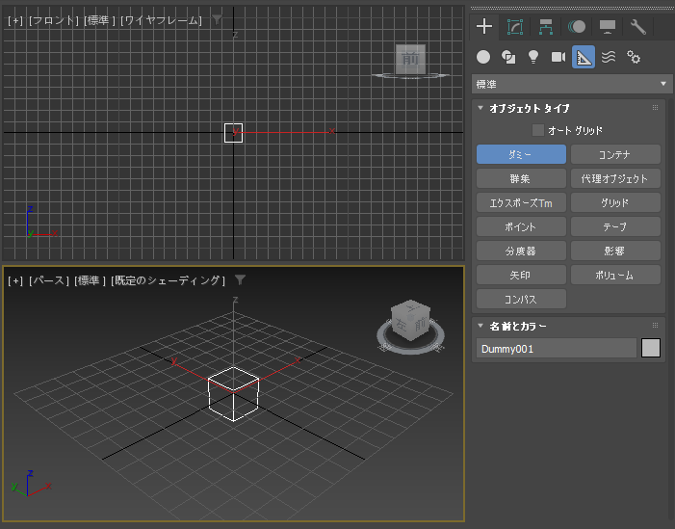Grab the オブジェクト タイプ rollout grip handle
Screen dimensions: 675x529
[x=655, y=108]
